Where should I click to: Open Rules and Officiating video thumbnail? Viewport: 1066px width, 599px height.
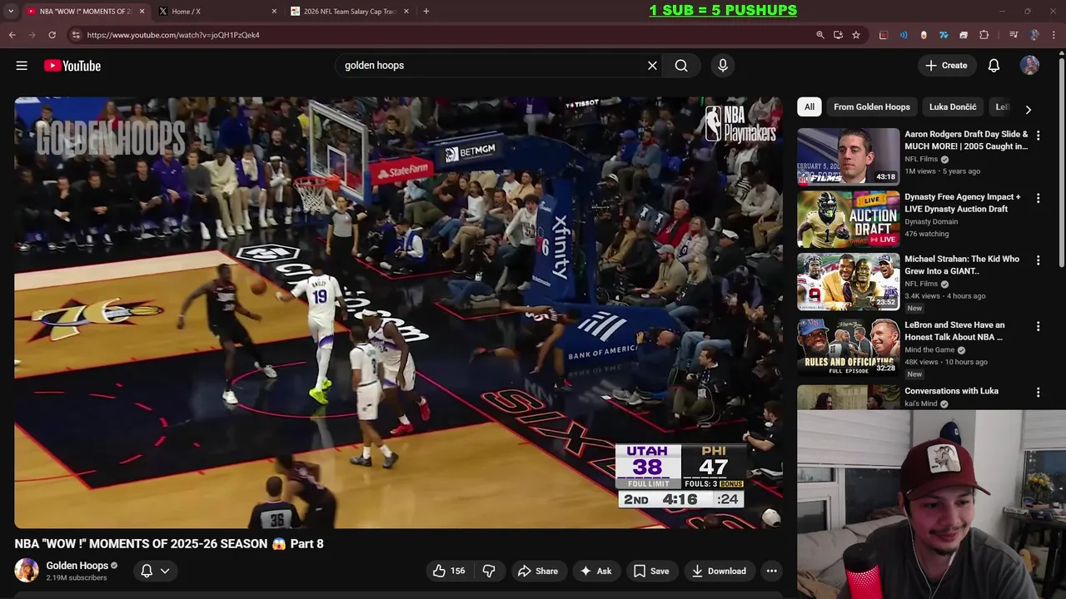[x=849, y=348]
